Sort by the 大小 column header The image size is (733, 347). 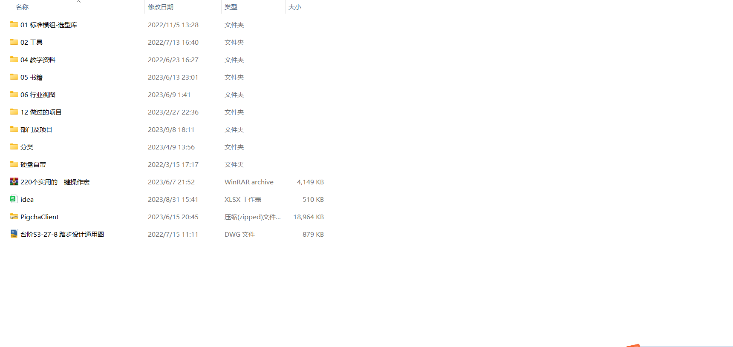pos(295,7)
